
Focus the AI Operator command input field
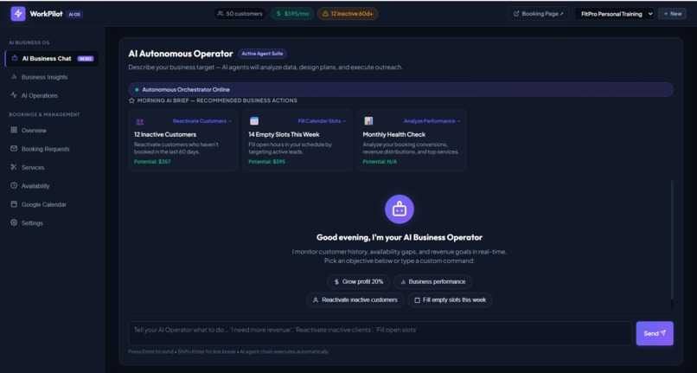(x=380, y=333)
